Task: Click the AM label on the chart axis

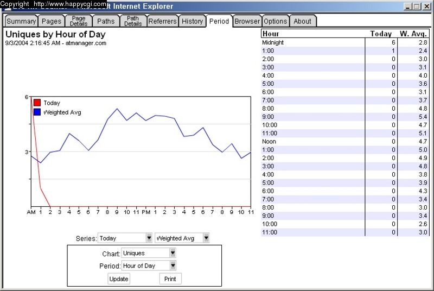Action: click(x=31, y=212)
